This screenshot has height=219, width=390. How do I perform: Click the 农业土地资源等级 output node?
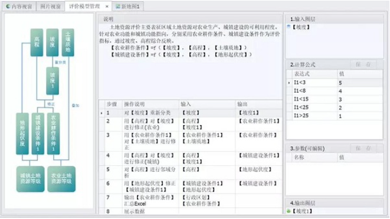[61, 179]
